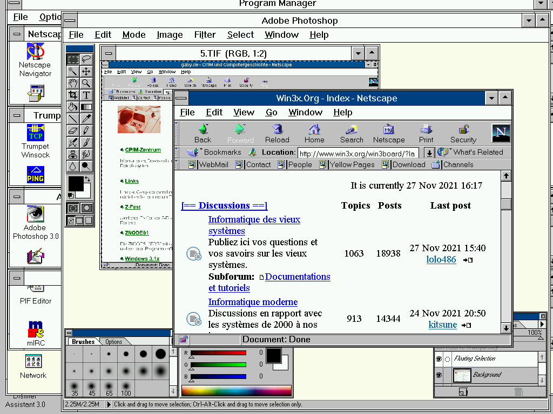
Task: Choose the Crop tool
Action: click(x=73, y=95)
